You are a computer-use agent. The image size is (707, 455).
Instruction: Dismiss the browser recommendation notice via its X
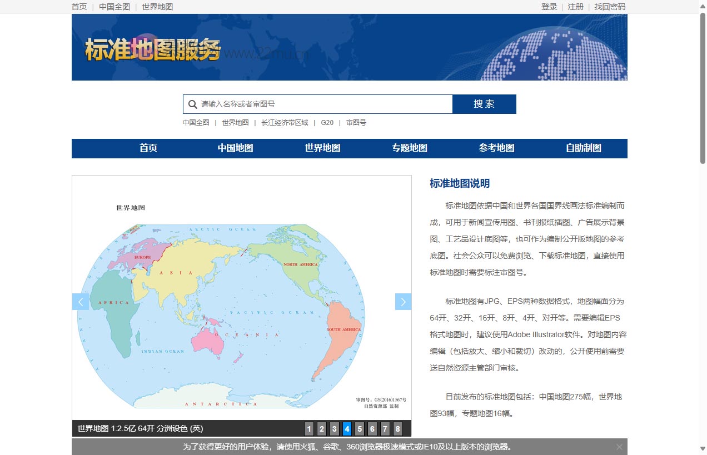[x=619, y=446]
